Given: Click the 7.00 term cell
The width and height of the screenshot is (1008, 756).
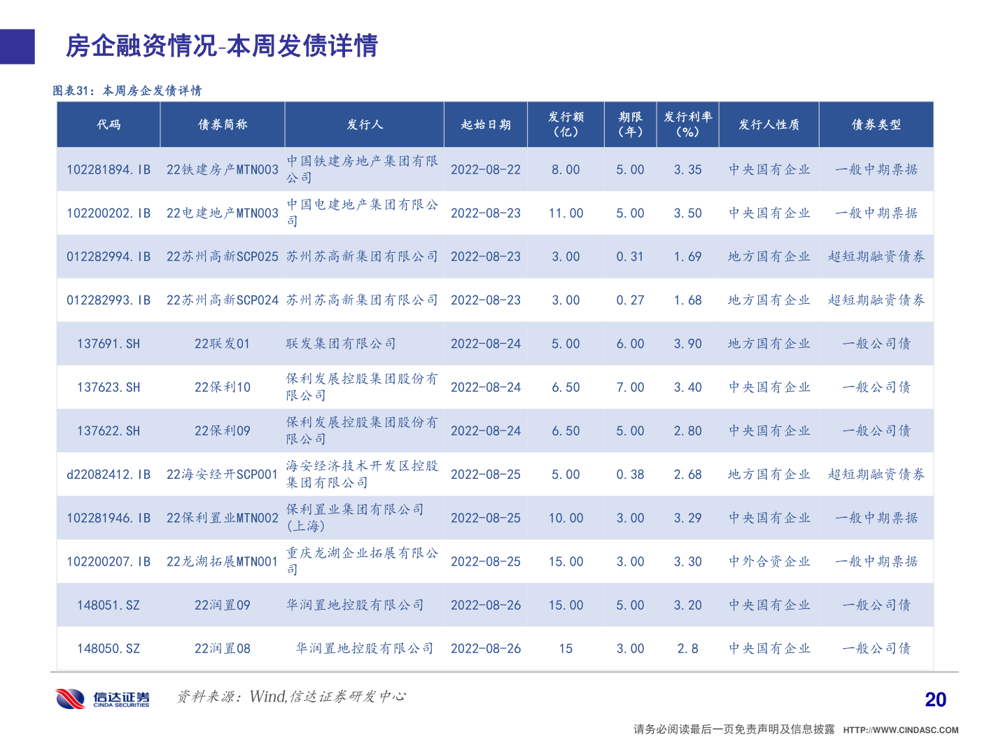Looking at the screenshot, I should click(630, 387).
